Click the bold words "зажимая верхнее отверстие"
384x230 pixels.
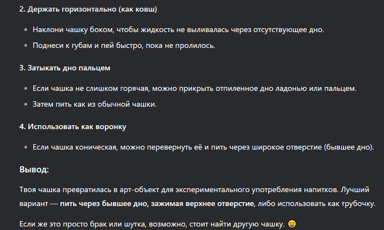pos(202,204)
